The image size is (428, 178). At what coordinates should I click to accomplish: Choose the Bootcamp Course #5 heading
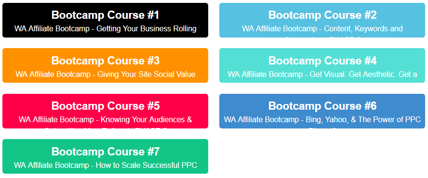[106, 106]
